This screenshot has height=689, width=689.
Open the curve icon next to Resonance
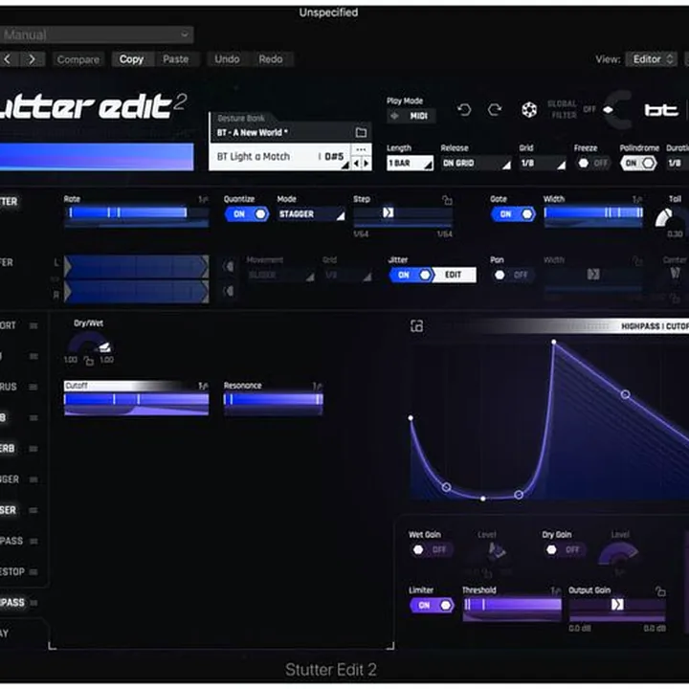318,386
